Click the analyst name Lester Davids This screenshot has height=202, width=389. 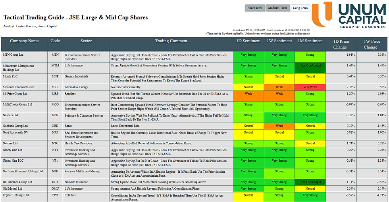(x=26, y=26)
